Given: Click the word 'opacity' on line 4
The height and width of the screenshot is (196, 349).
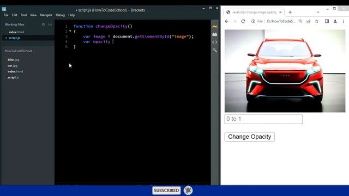Looking at the screenshot, I should point(102,41).
